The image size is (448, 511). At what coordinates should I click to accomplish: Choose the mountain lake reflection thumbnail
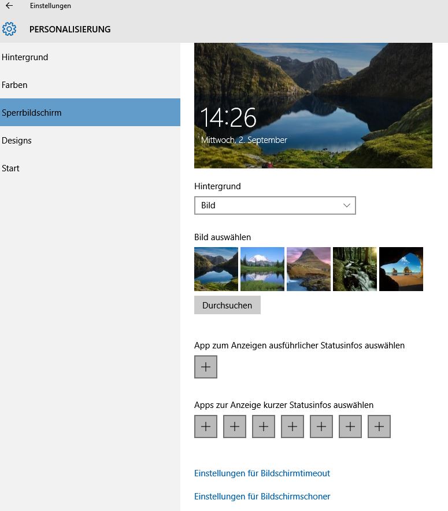point(216,269)
